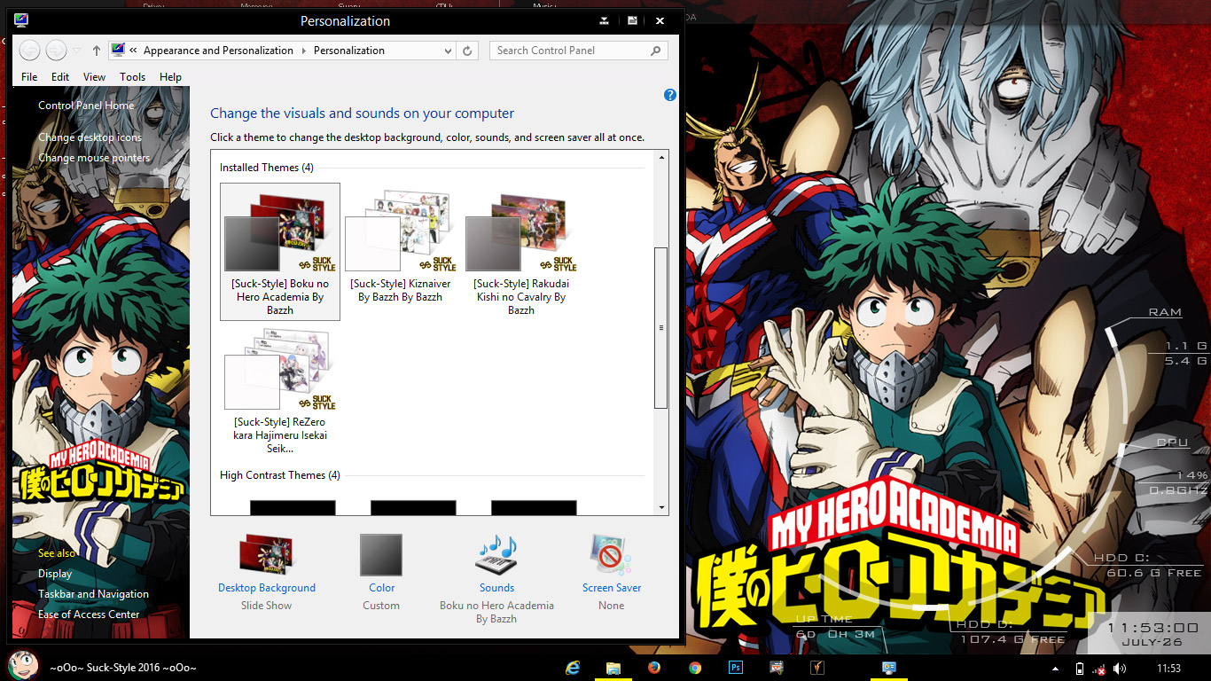Click the custom Color swatch
The image size is (1211, 681).
pyautogui.click(x=381, y=553)
